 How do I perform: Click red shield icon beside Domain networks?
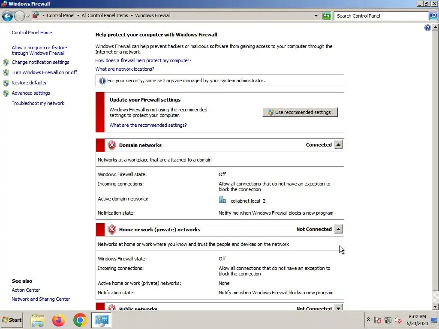pyautogui.click(x=112, y=145)
